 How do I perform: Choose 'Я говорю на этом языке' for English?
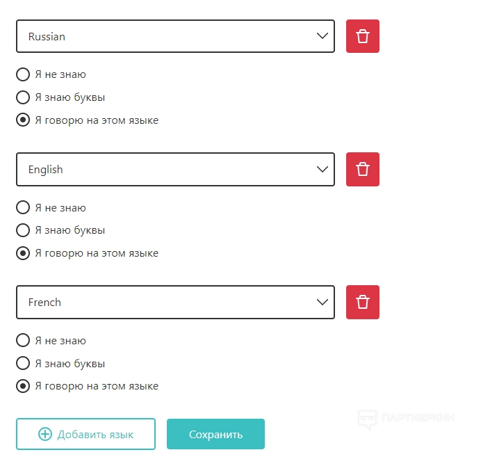coord(23,253)
